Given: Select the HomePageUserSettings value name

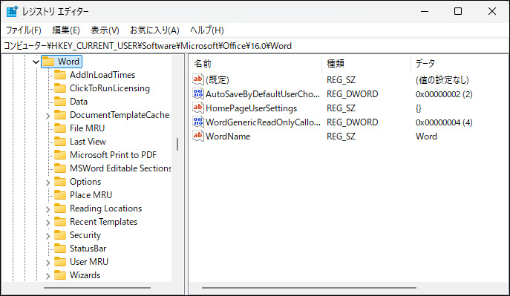Looking at the screenshot, I should 252,108.
